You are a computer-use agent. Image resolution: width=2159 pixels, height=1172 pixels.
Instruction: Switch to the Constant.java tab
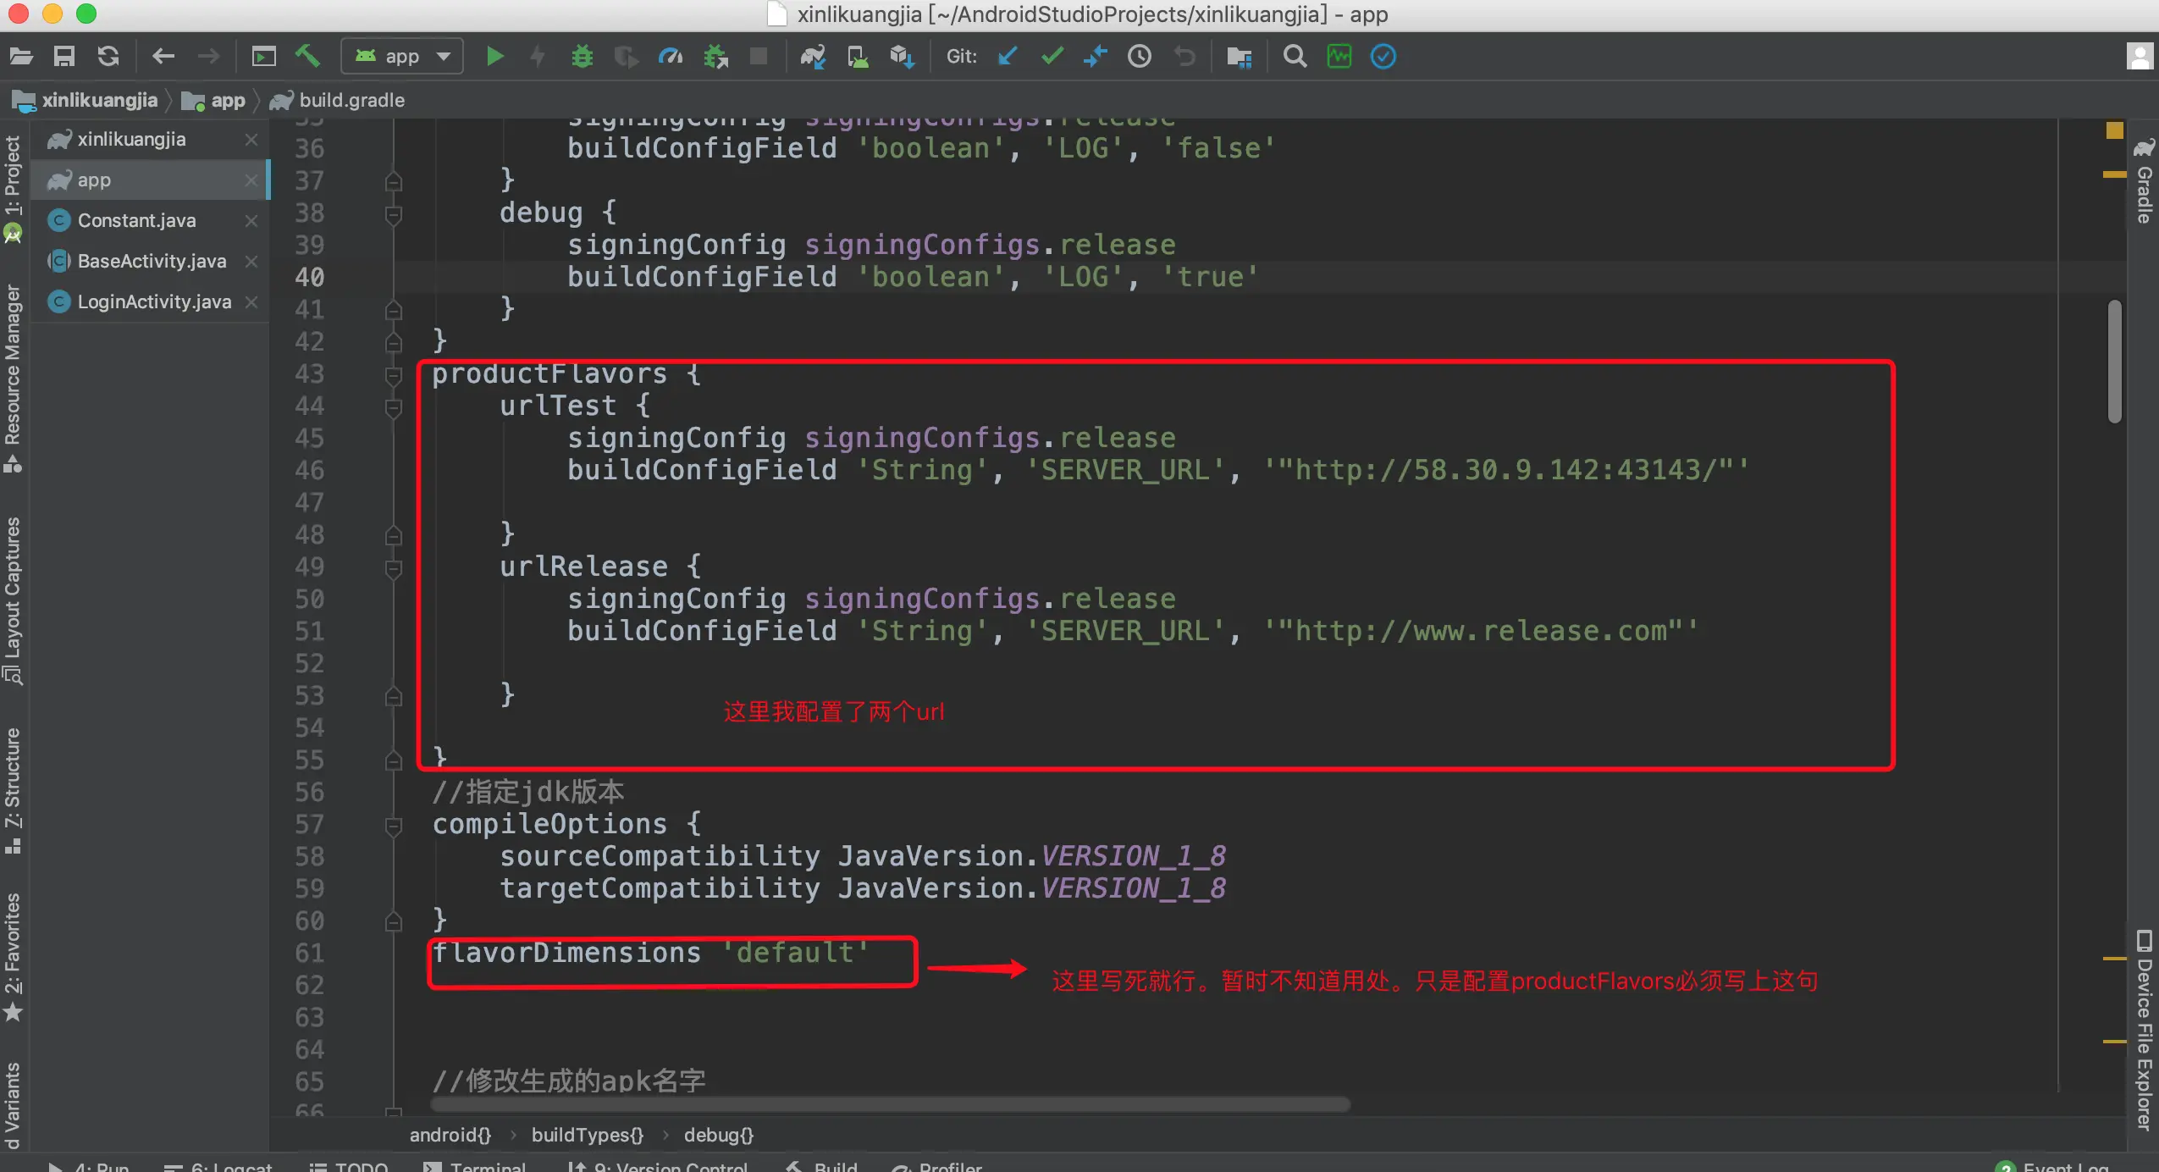(x=136, y=221)
